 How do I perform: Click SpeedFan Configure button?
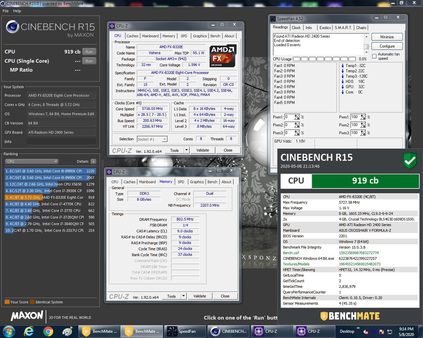pyautogui.click(x=387, y=46)
